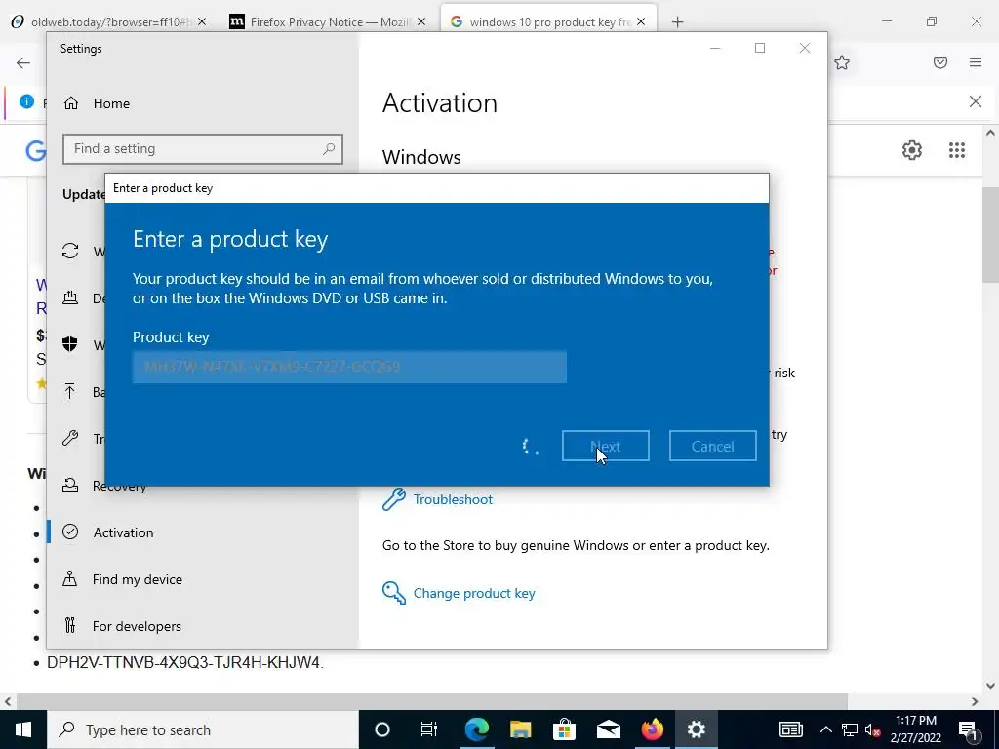Click the Change product key icon
The height and width of the screenshot is (749, 999).
tap(394, 593)
